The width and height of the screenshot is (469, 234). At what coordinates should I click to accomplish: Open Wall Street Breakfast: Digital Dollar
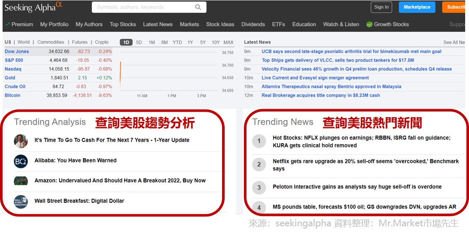point(79,201)
